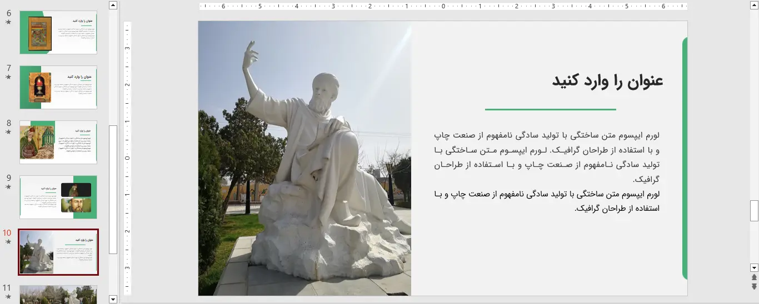The height and width of the screenshot is (304, 759).
Task: Click the horizontal ruler above the slide
Action: [x=443, y=6]
